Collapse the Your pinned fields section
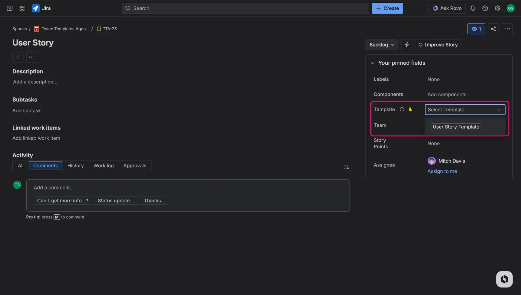Image resolution: width=521 pixels, height=295 pixels. click(x=373, y=63)
